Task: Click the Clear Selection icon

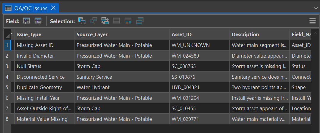Action: (116, 21)
